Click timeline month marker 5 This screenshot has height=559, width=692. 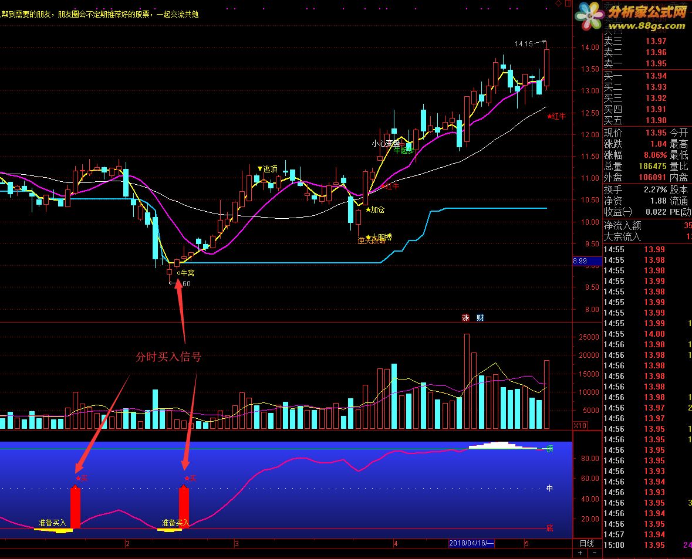pyautogui.click(x=526, y=544)
